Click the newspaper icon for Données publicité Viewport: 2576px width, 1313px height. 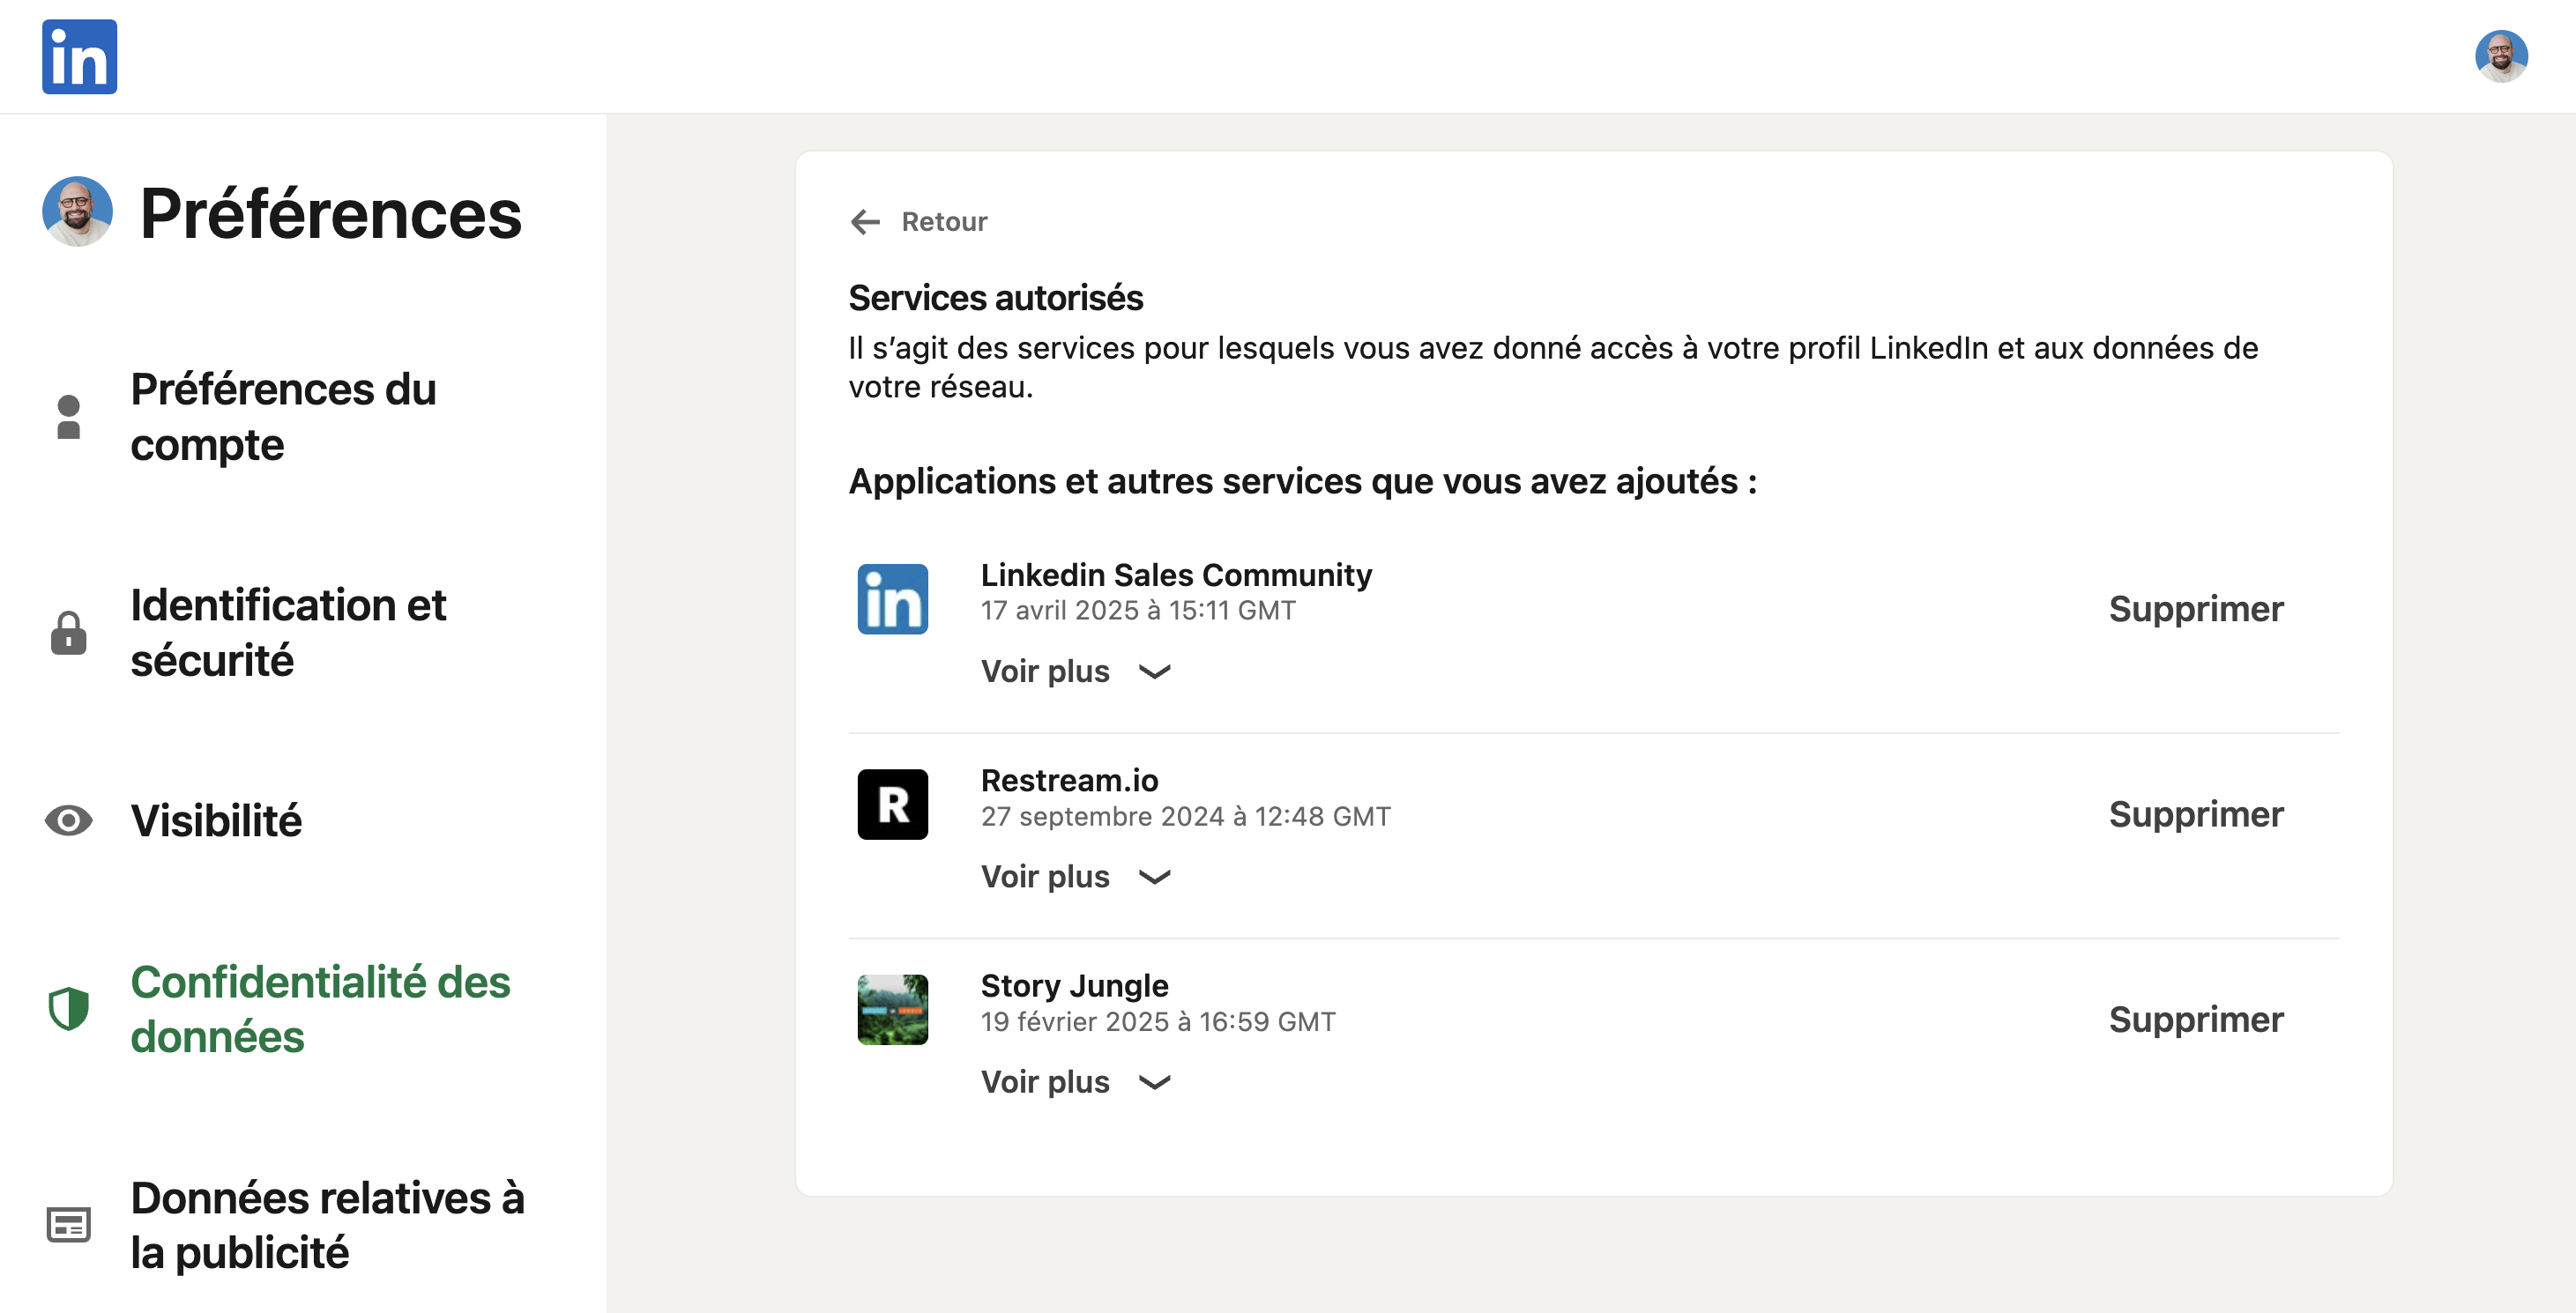(x=69, y=1225)
